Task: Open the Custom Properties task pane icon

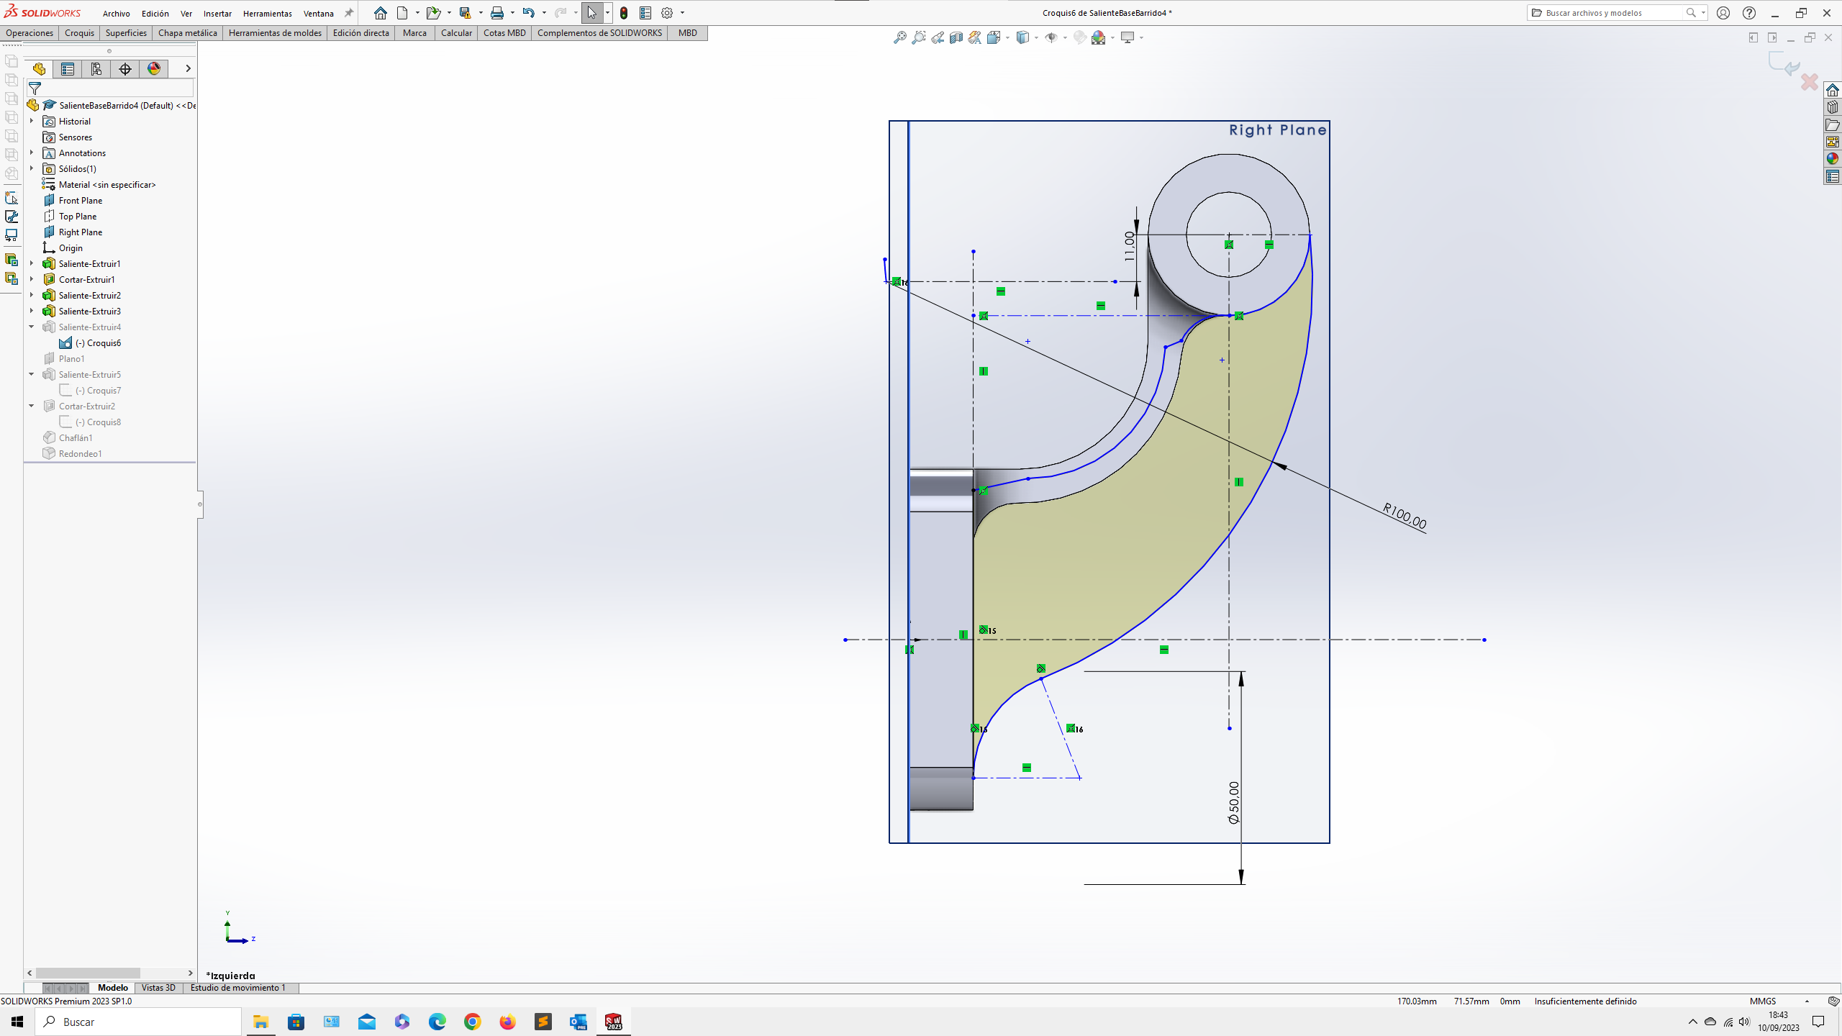Action: pyautogui.click(x=1833, y=176)
